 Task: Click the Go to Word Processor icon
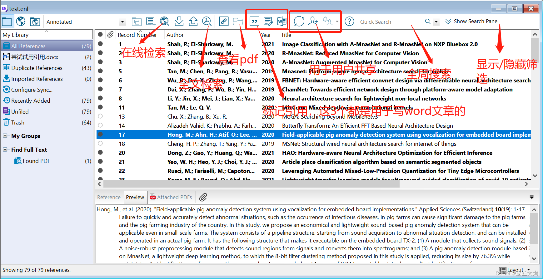[281, 22]
